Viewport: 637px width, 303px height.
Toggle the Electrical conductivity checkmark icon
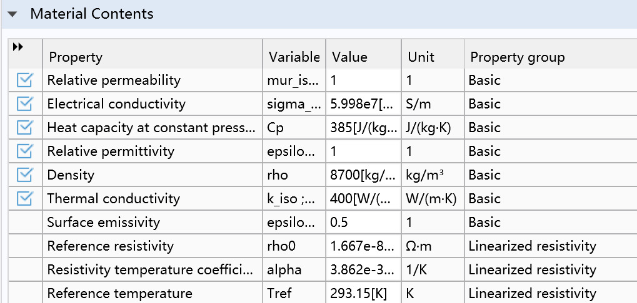[24, 103]
